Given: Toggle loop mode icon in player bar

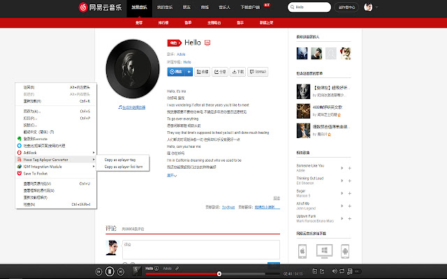Looking at the screenshot, I should point(342,271).
